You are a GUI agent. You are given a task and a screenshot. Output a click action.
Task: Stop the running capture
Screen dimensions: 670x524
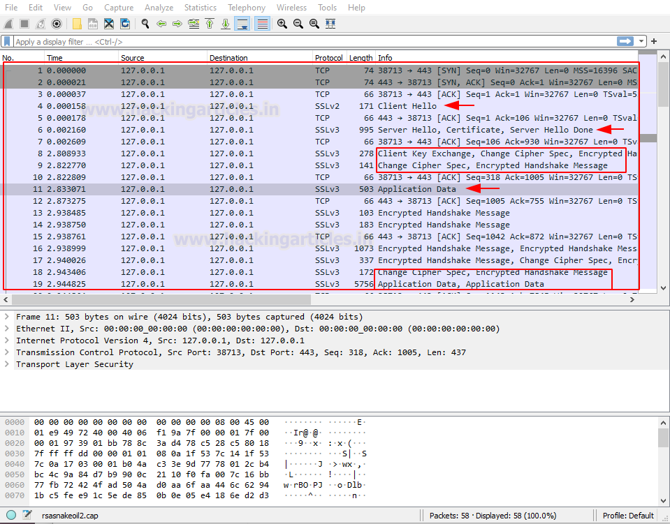click(x=24, y=24)
